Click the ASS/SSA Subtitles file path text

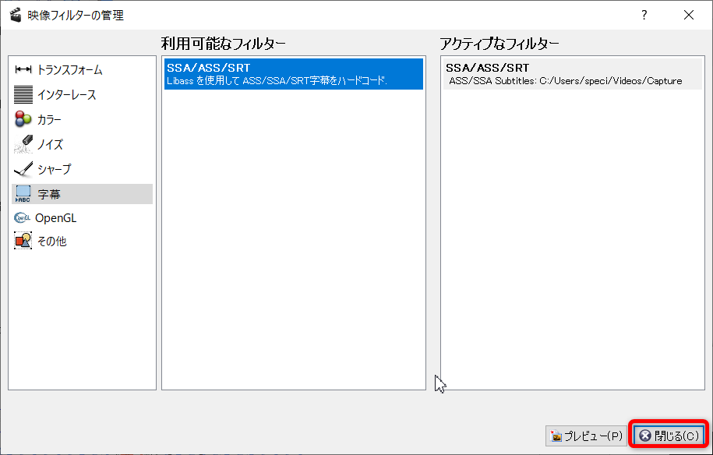click(x=565, y=81)
